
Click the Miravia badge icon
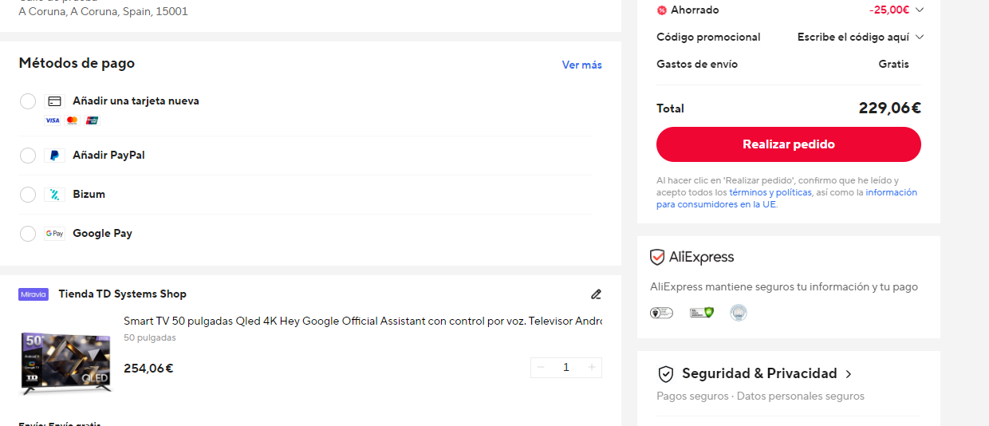(33, 294)
